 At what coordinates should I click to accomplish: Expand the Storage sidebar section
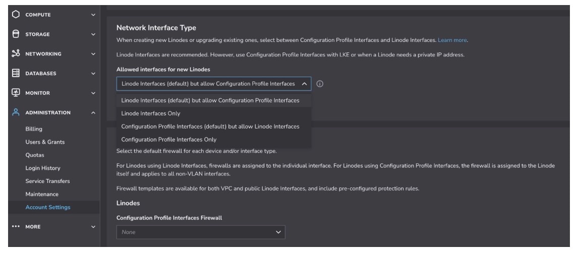pyautogui.click(x=93, y=34)
